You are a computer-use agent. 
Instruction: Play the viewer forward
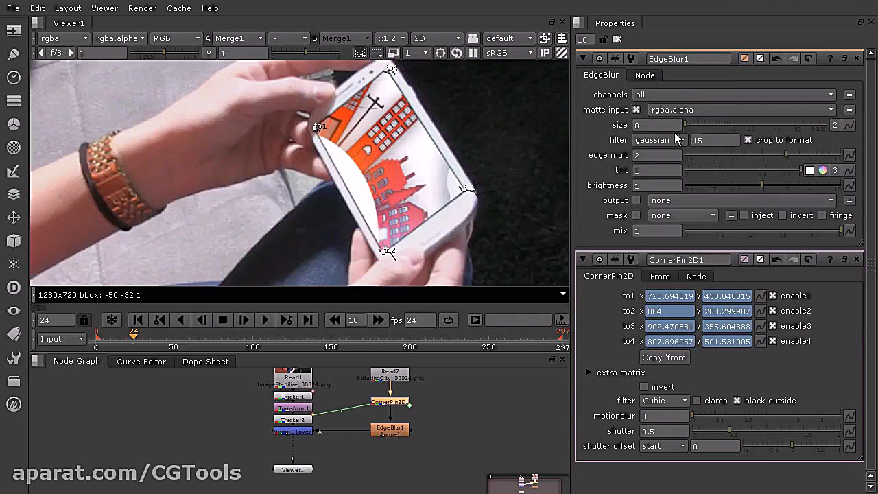point(265,320)
